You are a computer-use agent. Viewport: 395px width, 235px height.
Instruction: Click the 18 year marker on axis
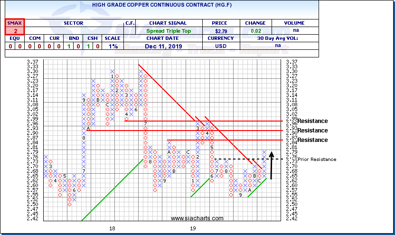112,228
